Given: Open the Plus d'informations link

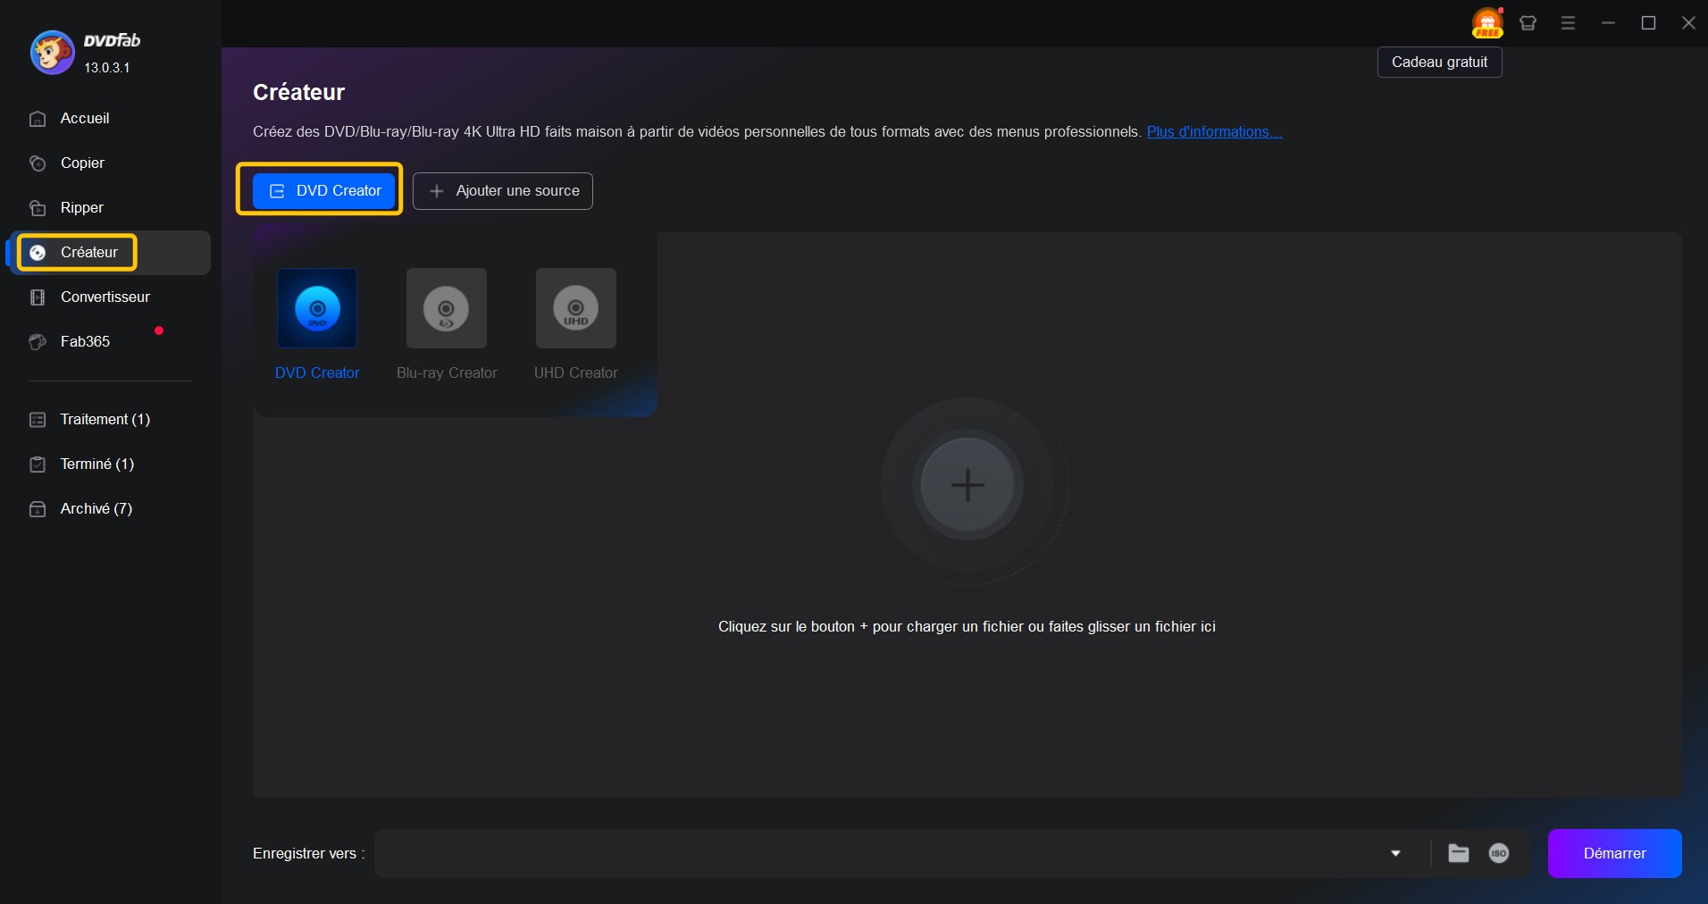Looking at the screenshot, I should [x=1213, y=131].
